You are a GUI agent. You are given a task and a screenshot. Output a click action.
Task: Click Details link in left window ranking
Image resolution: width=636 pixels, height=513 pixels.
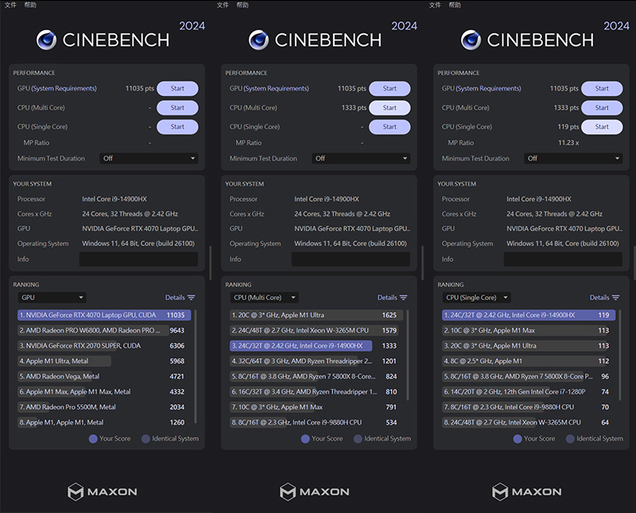click(x=175, y=298)
